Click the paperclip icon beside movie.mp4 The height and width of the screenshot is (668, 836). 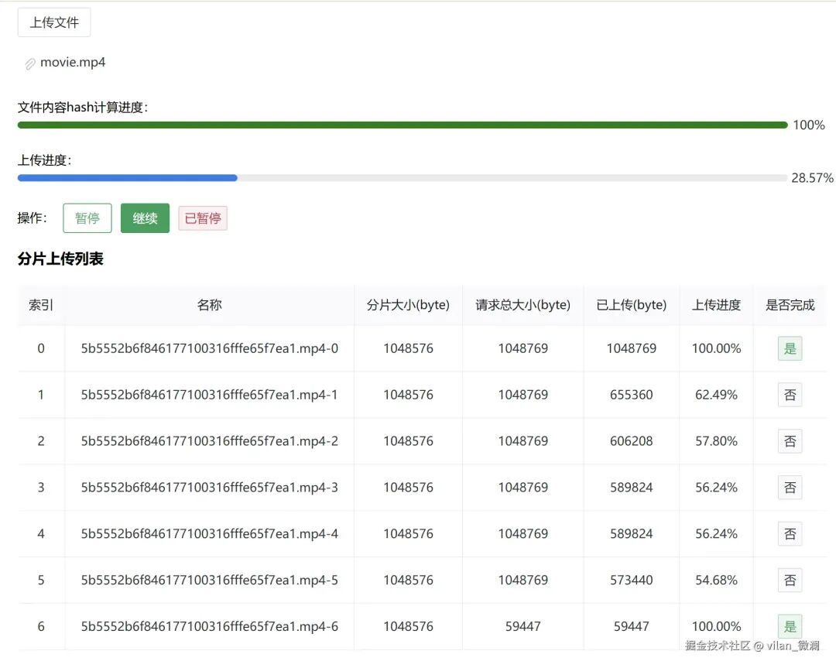click(x=30, y=64)
